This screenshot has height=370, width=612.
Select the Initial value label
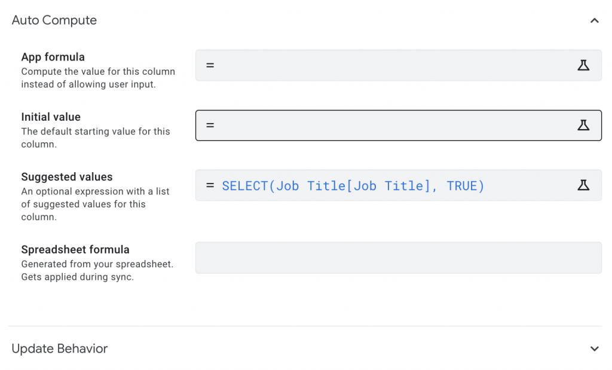click(51, 117)
